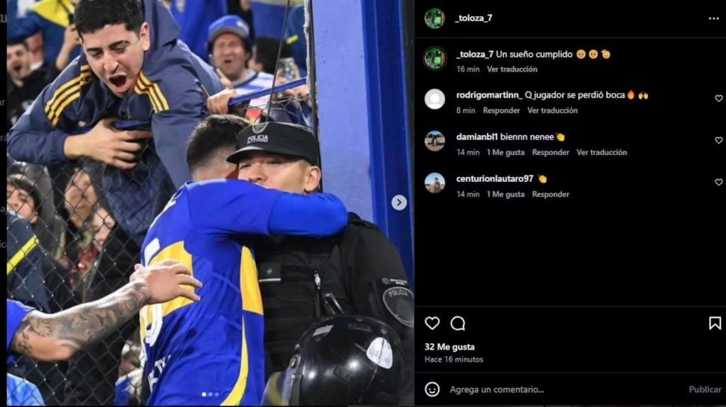Open _toloza_7 profile avatar in header
Screen dimensions: 726x407
tap(435, 18)
